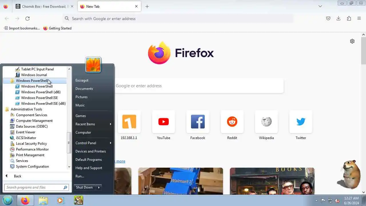366x206 pixels.
Task: Click the Firefox address bar
Action: [x=178, y=19]
